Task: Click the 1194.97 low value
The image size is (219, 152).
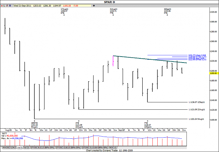Action: point(57,6)
